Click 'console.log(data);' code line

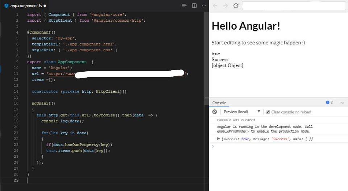click(63, 121)
